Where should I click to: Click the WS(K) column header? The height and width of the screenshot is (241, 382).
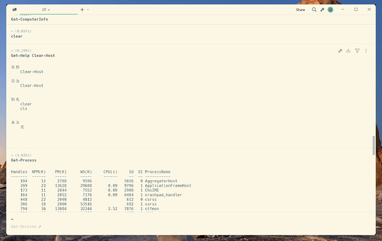(86, 172)
